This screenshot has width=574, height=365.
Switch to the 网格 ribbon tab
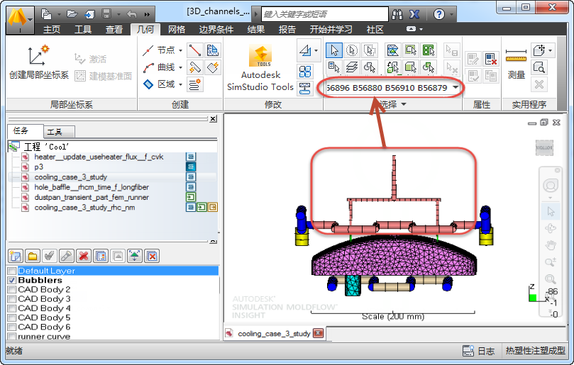click(177, 29)
